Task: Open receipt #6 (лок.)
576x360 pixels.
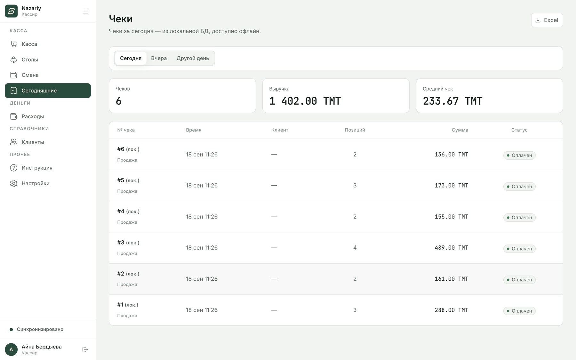Action: [x=336, y=154]
